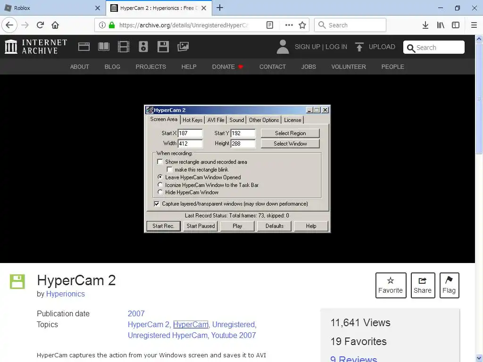Viewport: 483px width, 362px height.
Task: Open the ABOUT navigation item
Action: point(79,67)
